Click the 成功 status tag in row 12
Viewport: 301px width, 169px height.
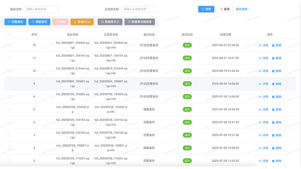[x=187, y=45]
